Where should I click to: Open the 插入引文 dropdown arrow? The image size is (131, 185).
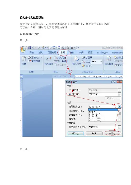77,67
